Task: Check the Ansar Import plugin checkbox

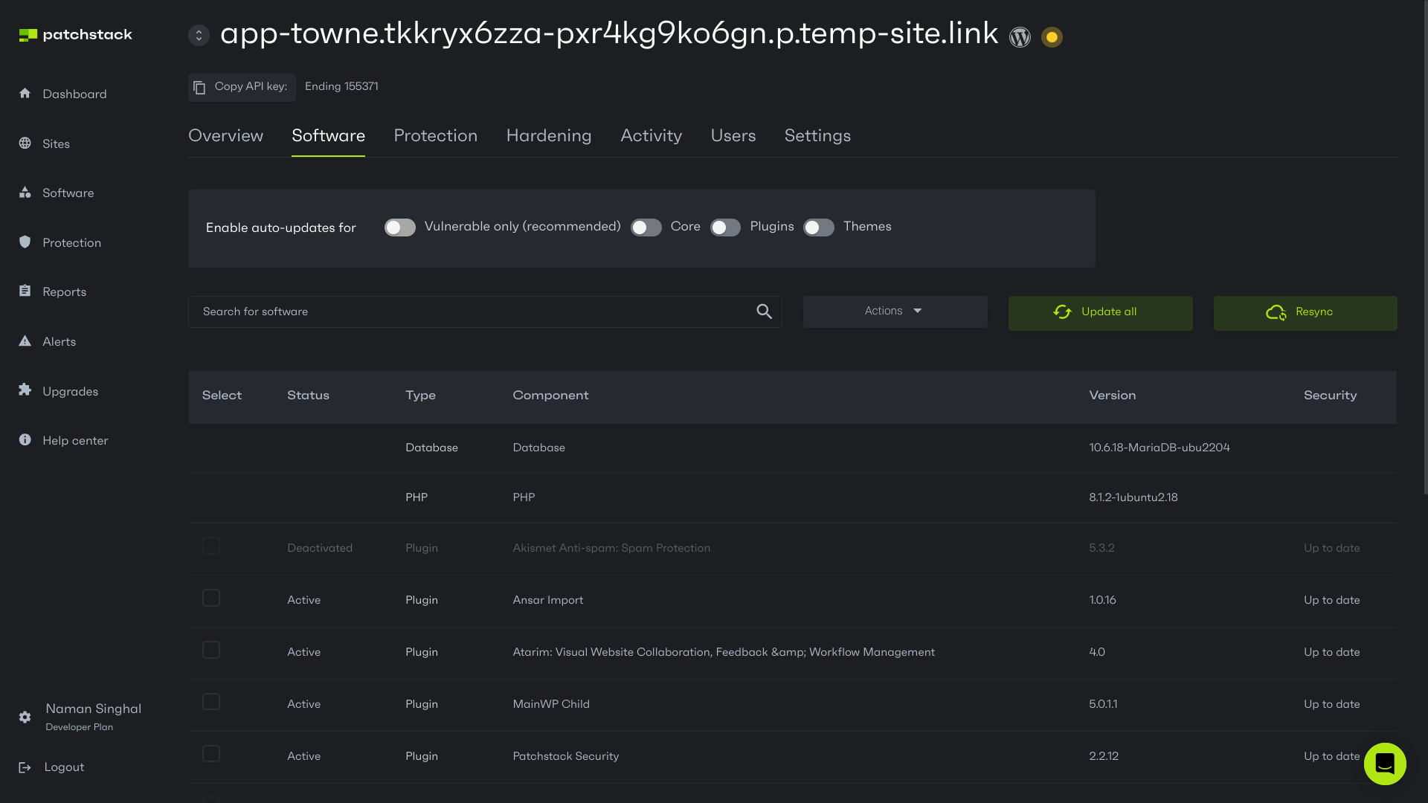Action: click(210, 598)
